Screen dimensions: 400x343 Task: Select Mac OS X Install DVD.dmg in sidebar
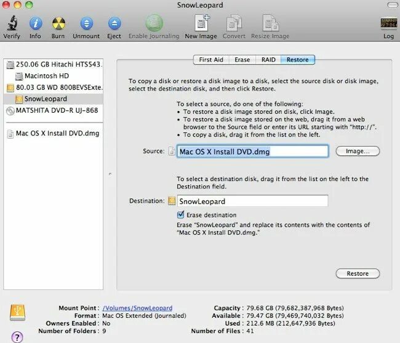53,134
